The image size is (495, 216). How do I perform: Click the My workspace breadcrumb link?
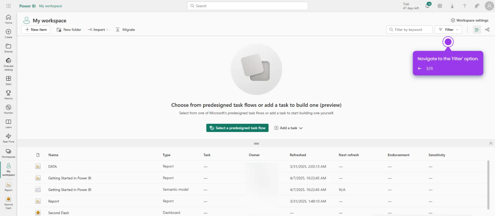click(x=50, y=6)
